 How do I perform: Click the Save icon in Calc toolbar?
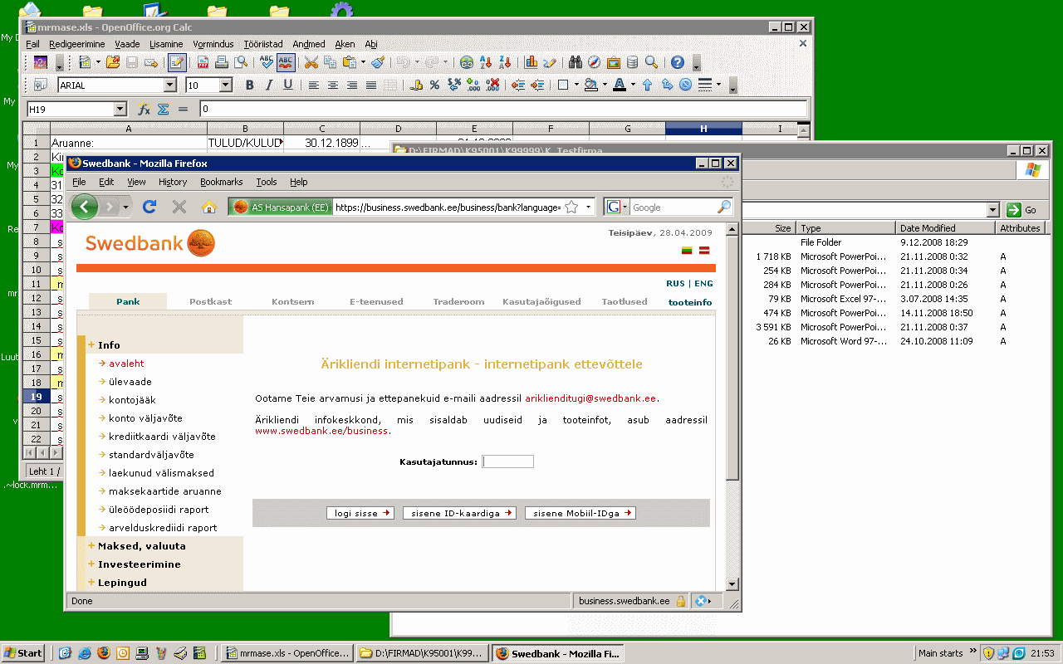pos(132,62)
